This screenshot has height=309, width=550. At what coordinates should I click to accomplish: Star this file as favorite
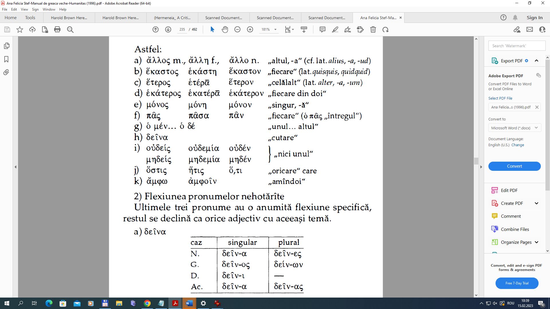[20, 29]
